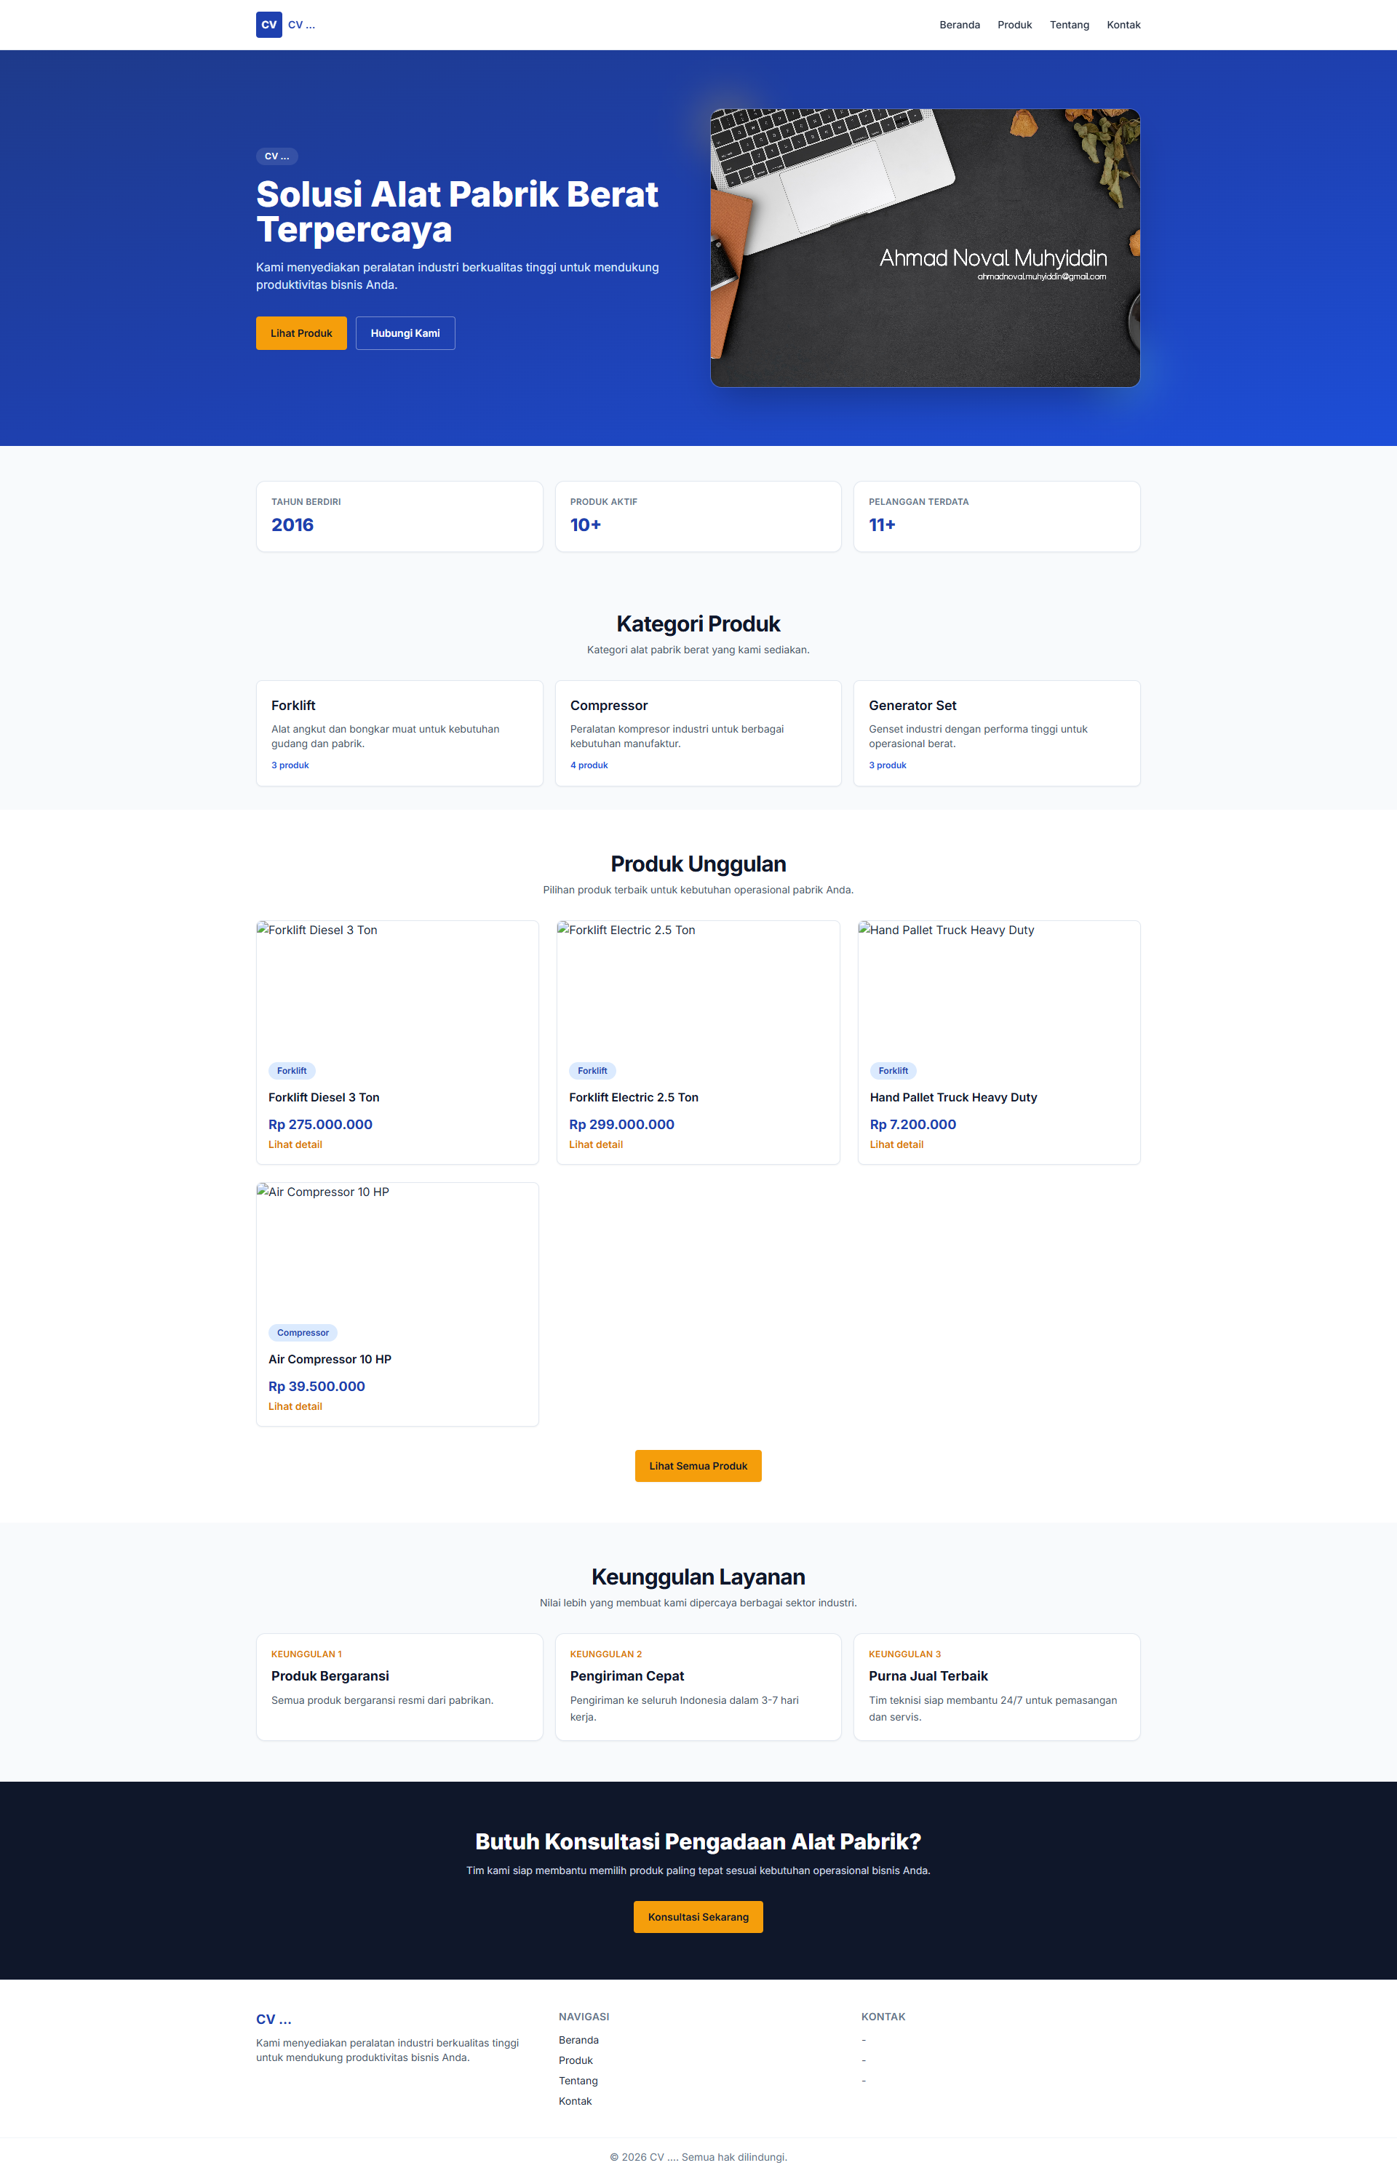Click the hero laptop banner image
Image resolution: width=1397 pixels, height=2176 pixels.
tap(924, 247)
